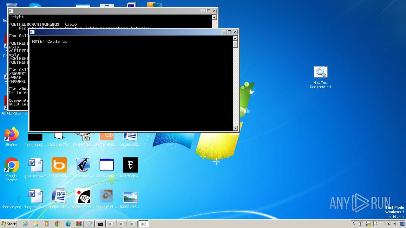Open the black b20c70a81 desktop file
The image size is (406, 228).
click(x=130, y=168)
